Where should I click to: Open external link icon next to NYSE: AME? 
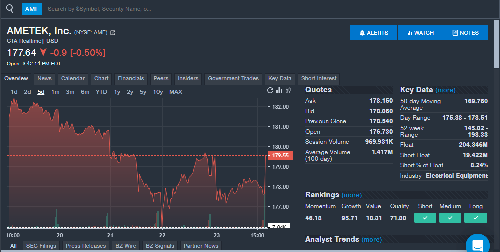[x=113, y=33]
